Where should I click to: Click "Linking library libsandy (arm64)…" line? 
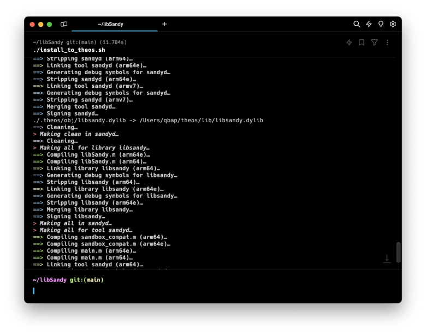97,168
